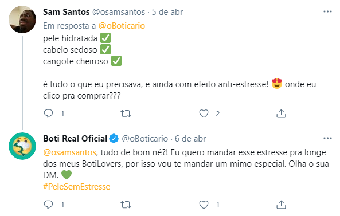
Task: Click the Sam Santos display name
Action: (x=66, y=12)
